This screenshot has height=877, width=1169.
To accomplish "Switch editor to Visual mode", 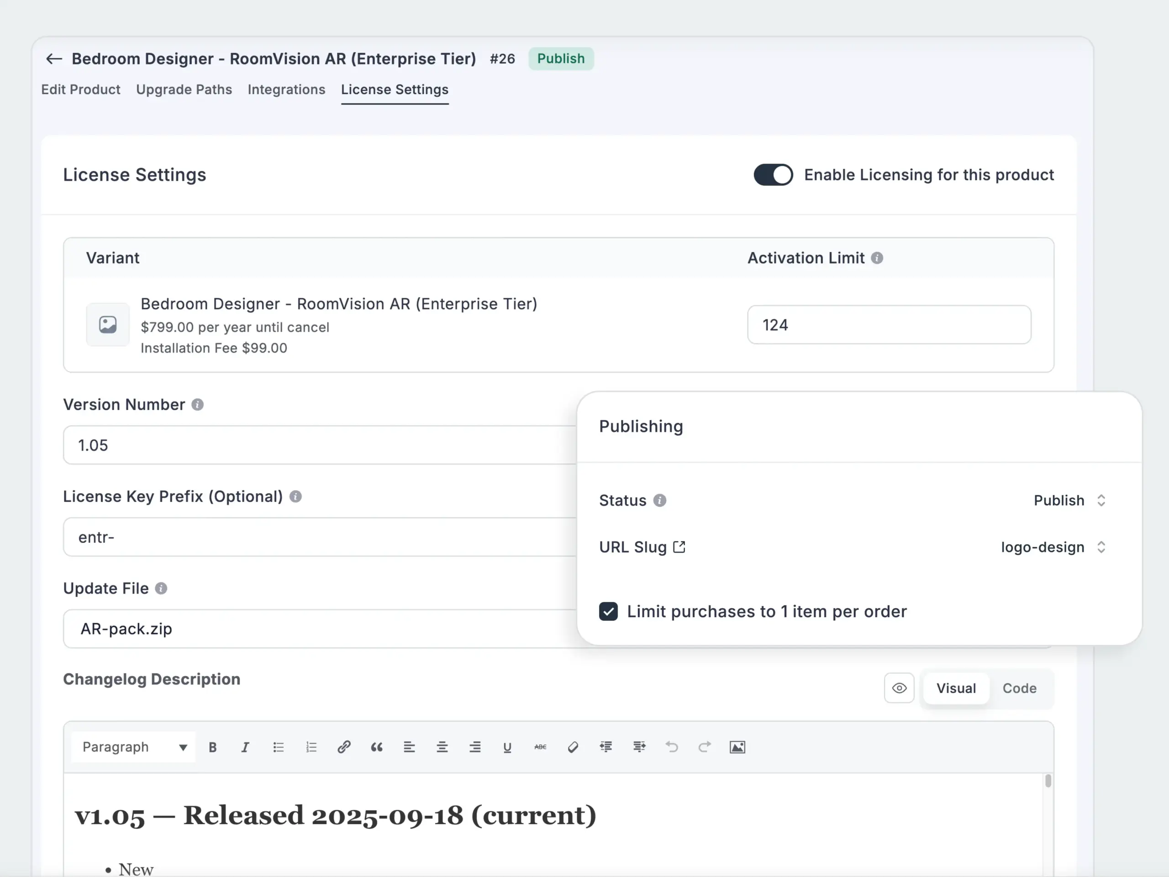I will point(956,688).
